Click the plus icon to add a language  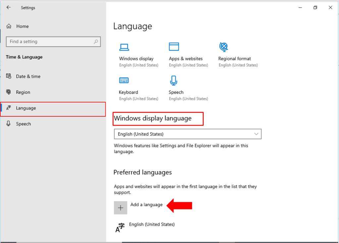click(x=121, y=208)
